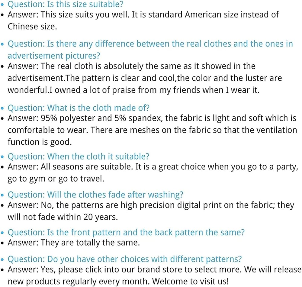Click the 'All seasons are suitable' answer
302x287 pixels.
tap(153, 173)
